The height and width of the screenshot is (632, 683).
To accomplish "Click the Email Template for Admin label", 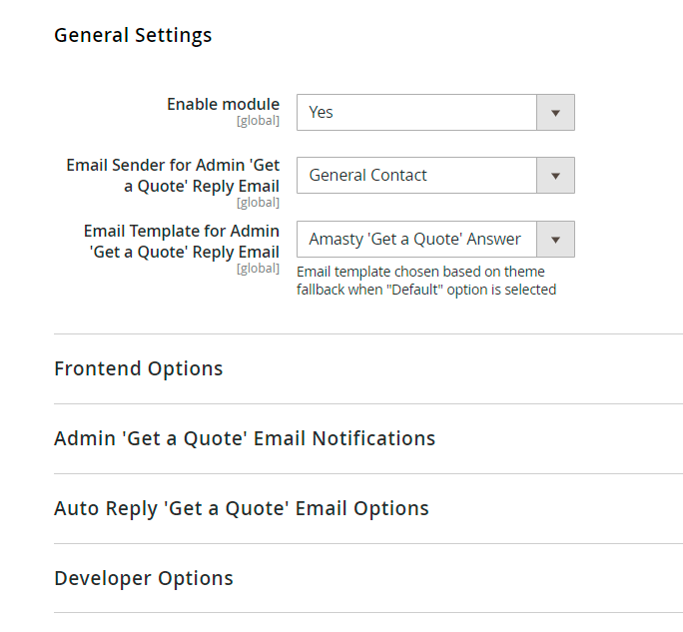I will (x=182, y=241).
